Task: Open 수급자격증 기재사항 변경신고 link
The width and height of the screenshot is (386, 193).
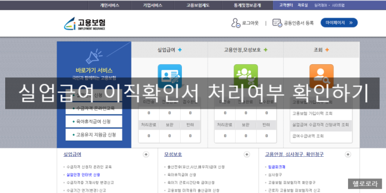Action: [90, 183]
